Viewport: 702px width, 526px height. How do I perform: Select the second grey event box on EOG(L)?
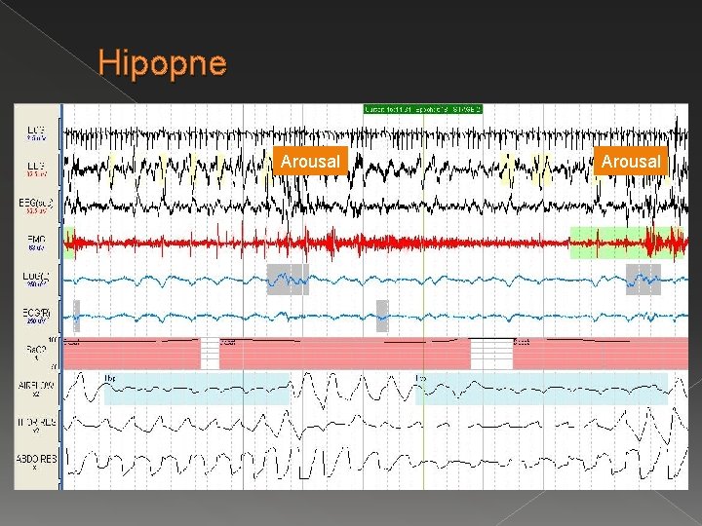click(643, 280)
